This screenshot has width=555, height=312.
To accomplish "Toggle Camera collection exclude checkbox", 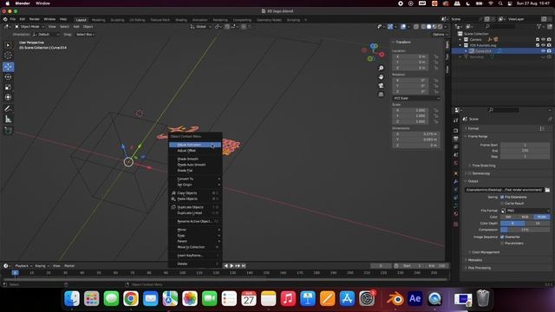I will pyautogui.click(x=538, y=40).
